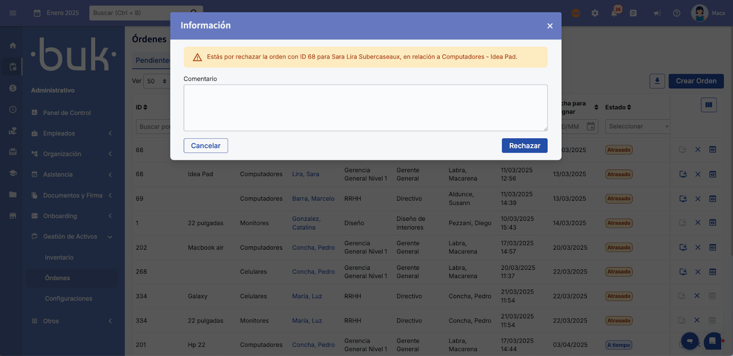Reject order 202 using its X icon
The height and width of the screenshot is (356, 733).
click(698, 247)
